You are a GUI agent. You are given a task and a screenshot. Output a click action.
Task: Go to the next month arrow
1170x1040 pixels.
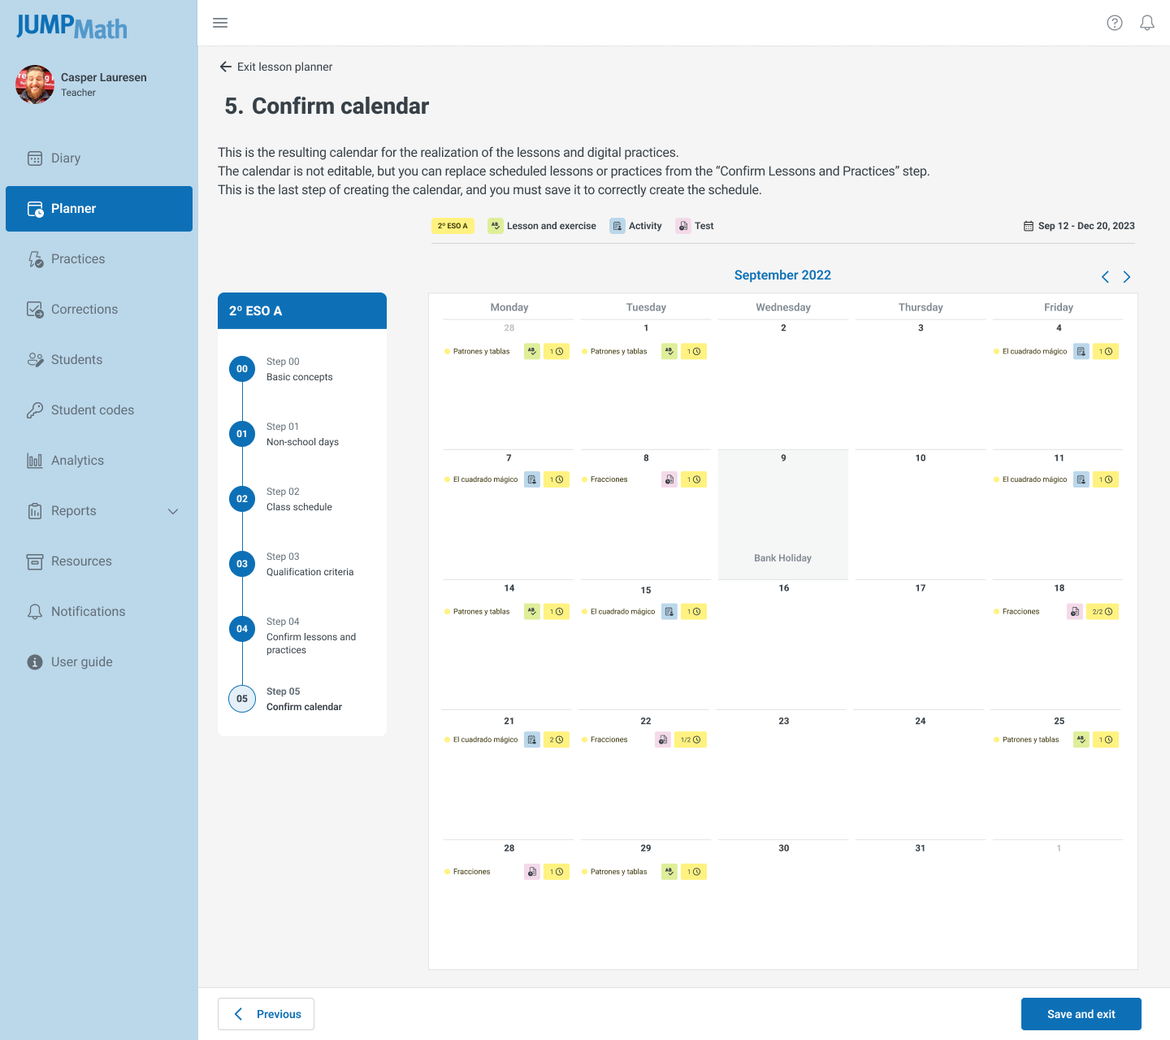click(x=1127, y=277)
